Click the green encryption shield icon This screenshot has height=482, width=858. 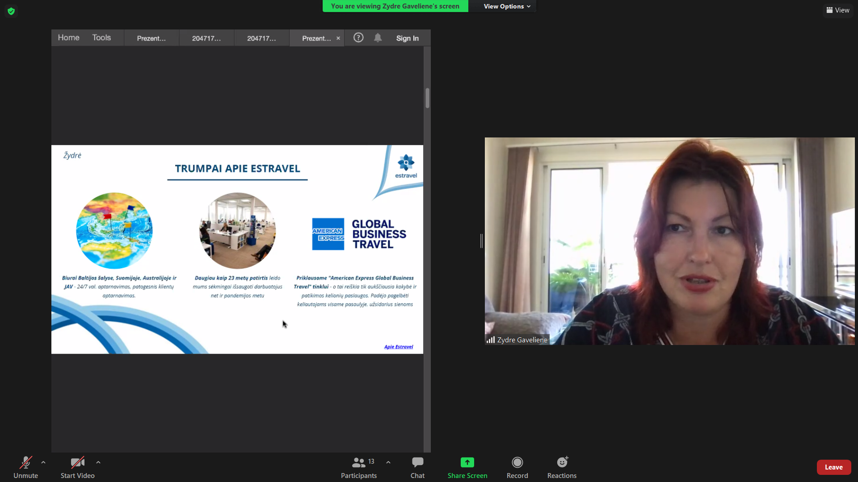pos(11,11)
